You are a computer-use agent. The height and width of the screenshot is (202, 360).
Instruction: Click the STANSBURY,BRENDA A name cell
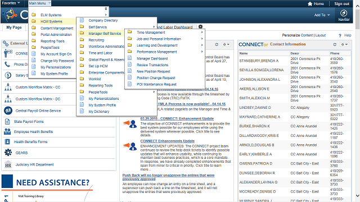tap(259, 61)
